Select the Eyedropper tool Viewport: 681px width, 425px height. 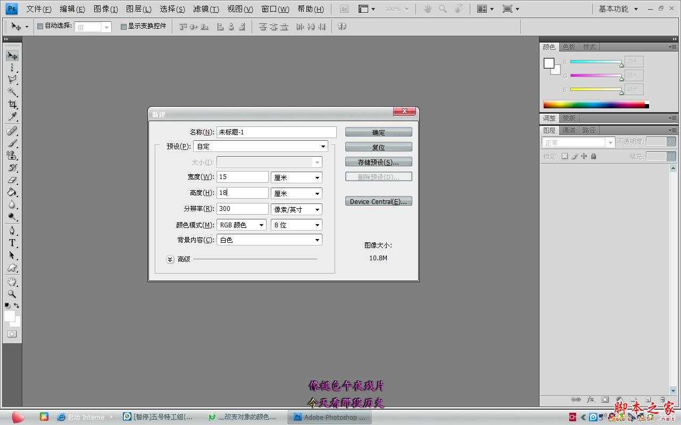point(12,116)
